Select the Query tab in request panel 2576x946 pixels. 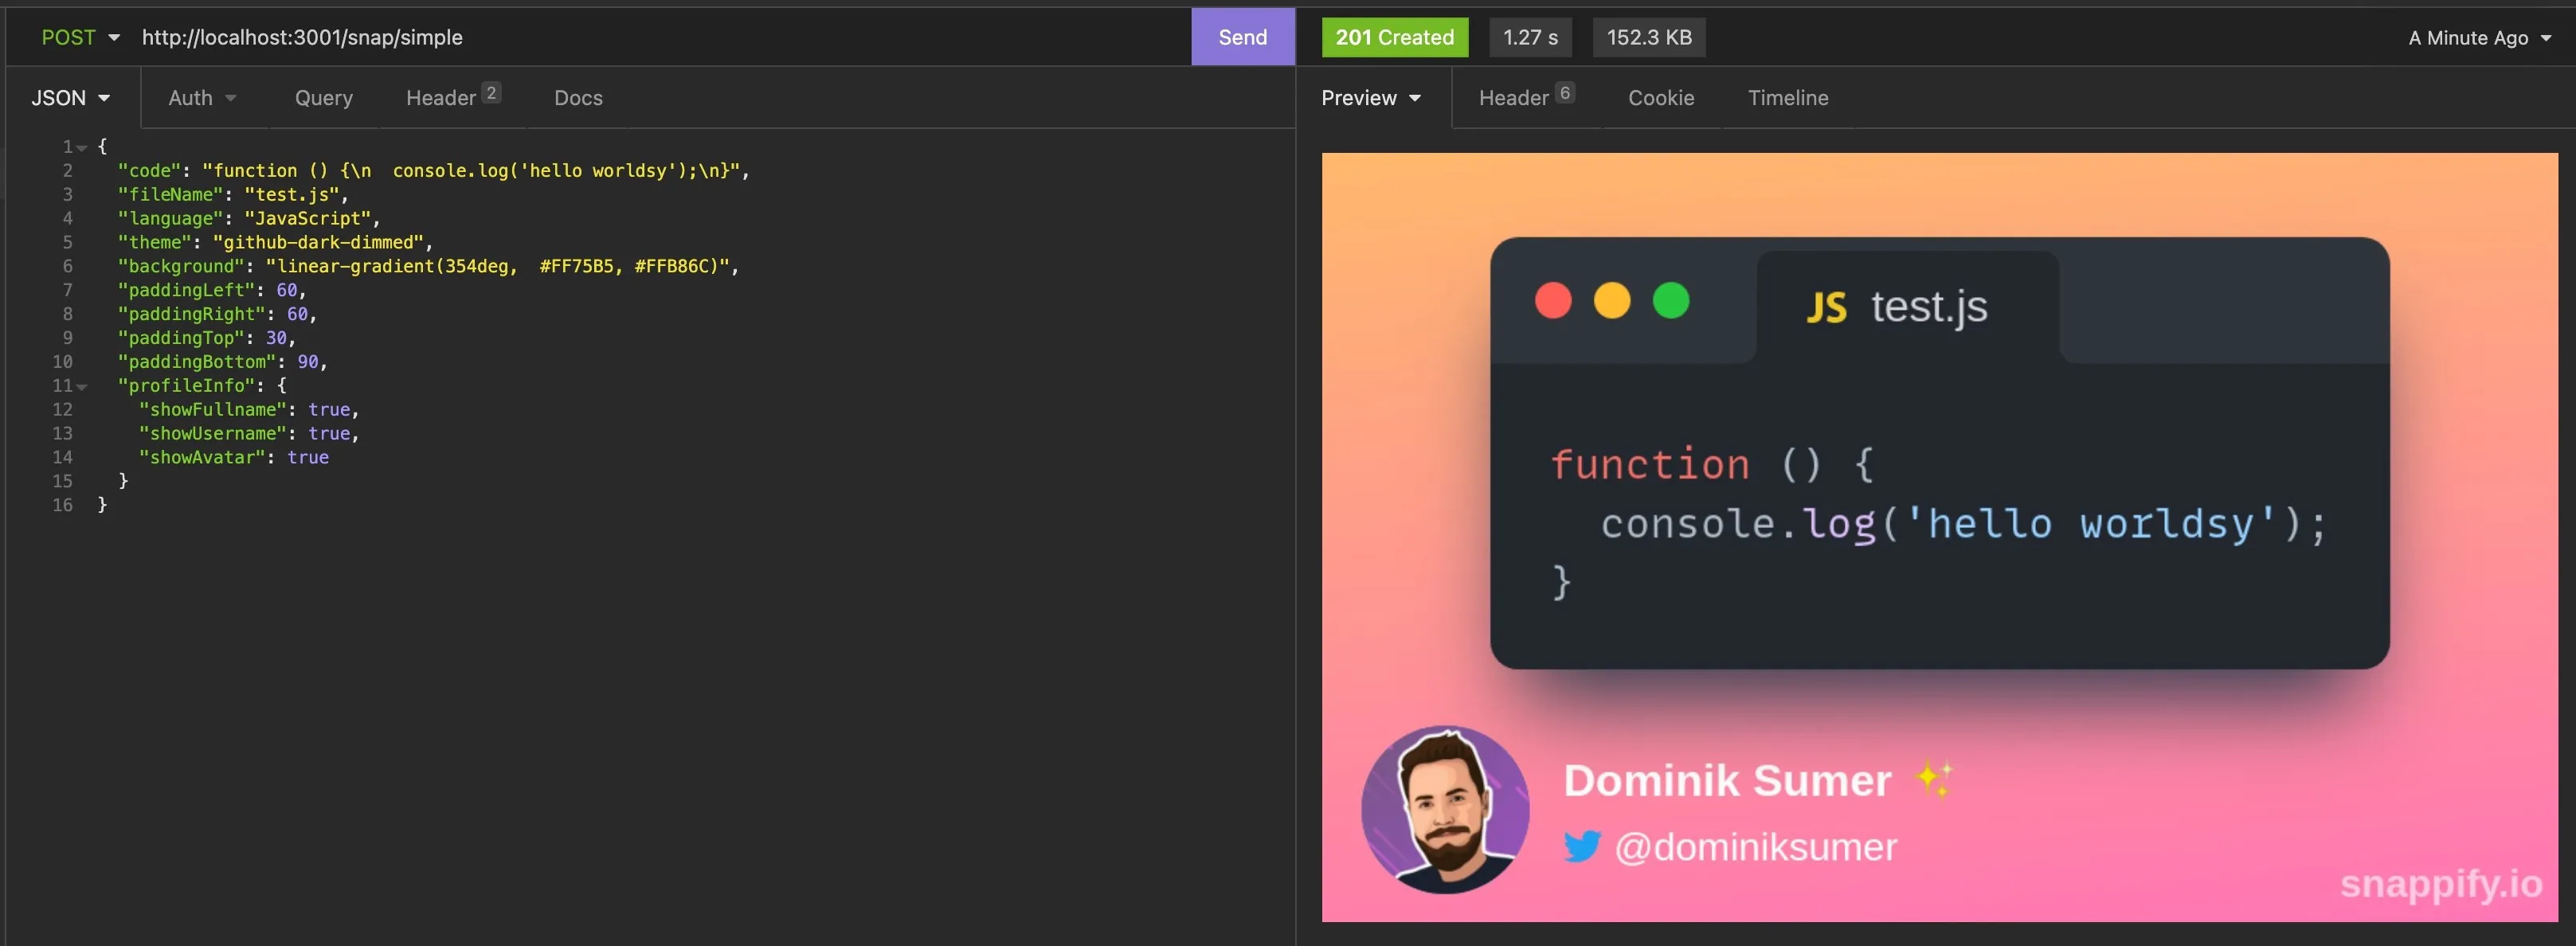[323, 97]
